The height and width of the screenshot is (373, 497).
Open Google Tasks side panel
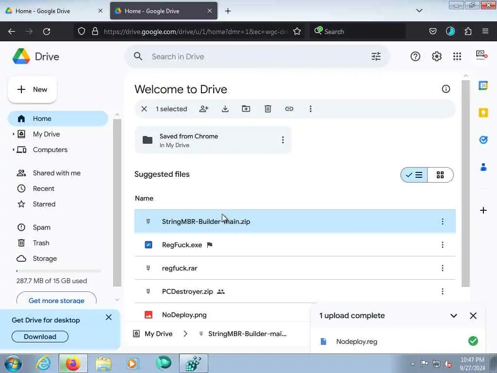coord(483,139)
